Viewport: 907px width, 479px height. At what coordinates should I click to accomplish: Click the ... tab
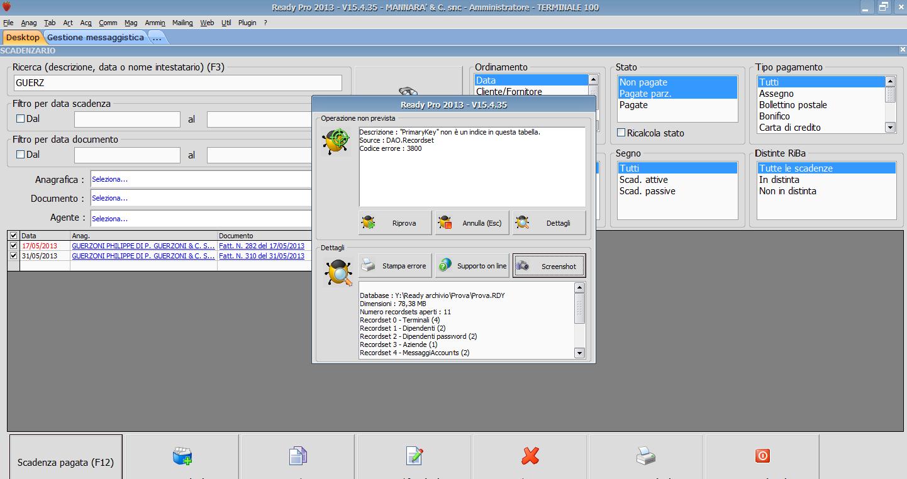pyautogui.click(x=157, y=37)
